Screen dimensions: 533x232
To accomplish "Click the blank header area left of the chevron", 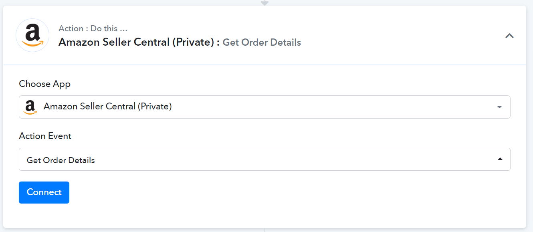I will (401, 36).
